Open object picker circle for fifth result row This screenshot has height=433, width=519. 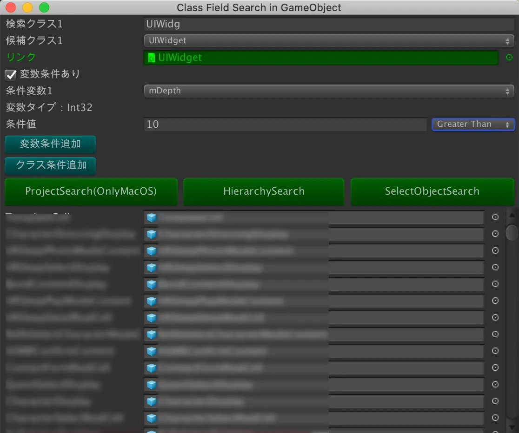click(495, 284)
